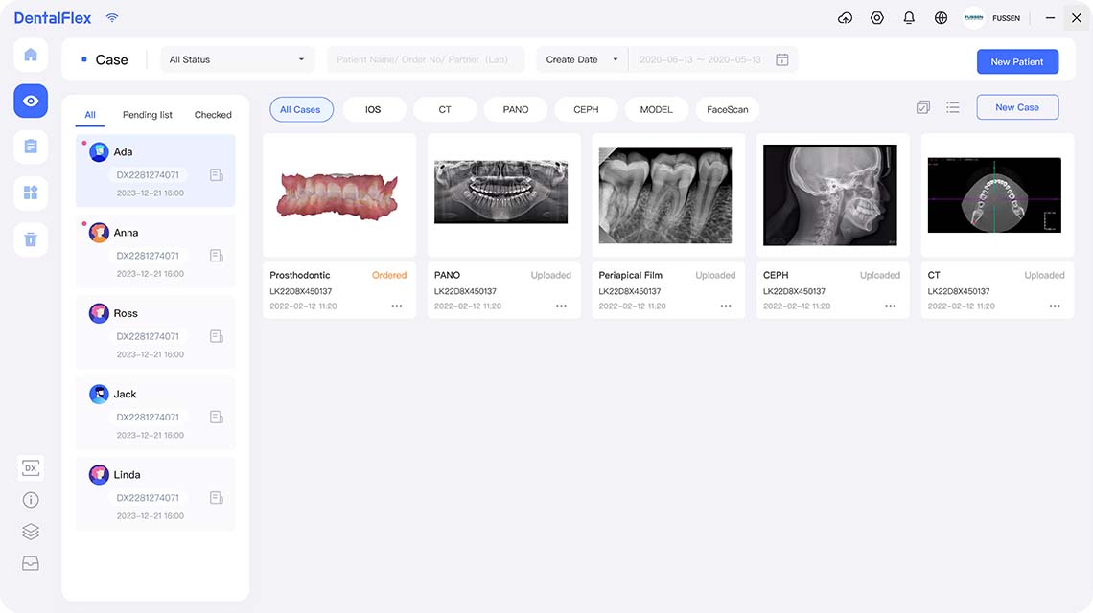
Task: Open more options on Periapical Film card
Action: pyautogui.click(x=726, y=306)
